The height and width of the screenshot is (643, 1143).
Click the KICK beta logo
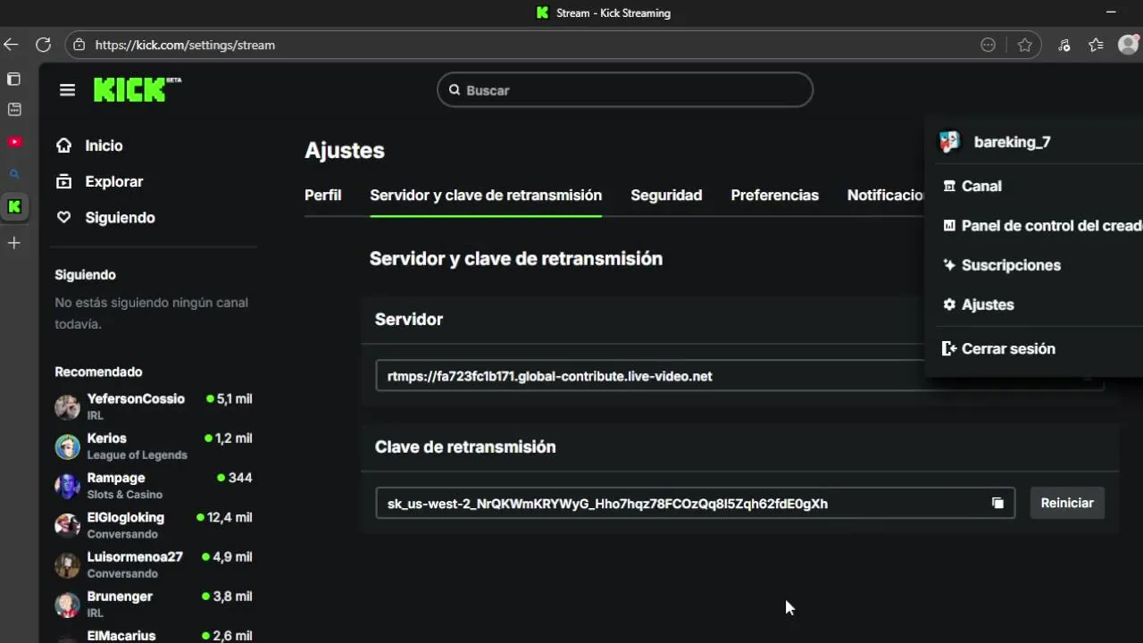pyautogui.click(x=138, y=89)
